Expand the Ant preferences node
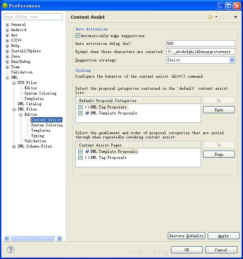The width and height of the screenshot is (243, 259). [x=7, y=35]
